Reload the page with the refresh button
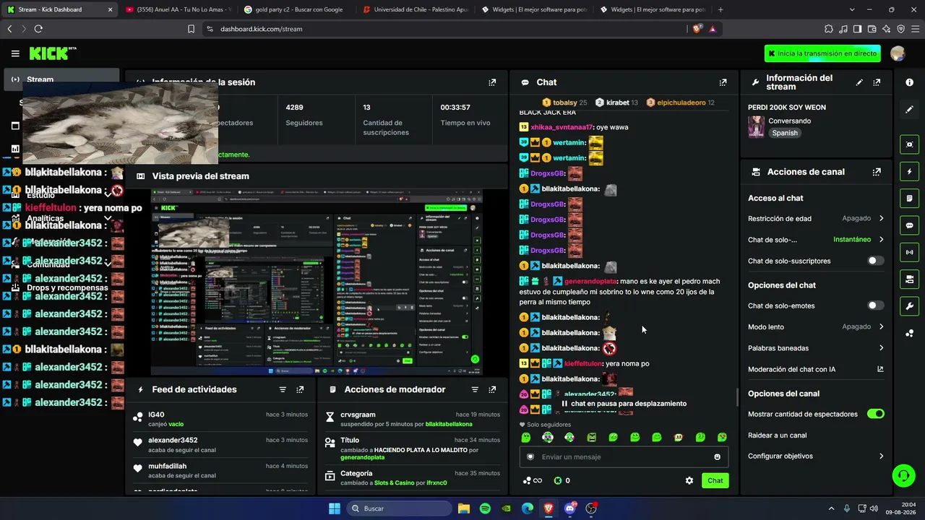 click(38, 29)
